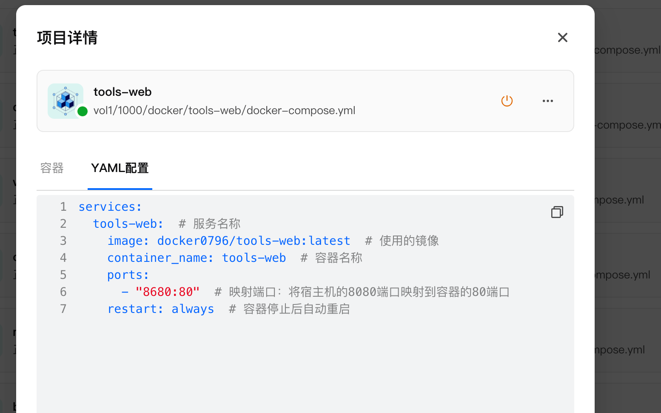Click the tools-web cube project icon

[65, 100]
